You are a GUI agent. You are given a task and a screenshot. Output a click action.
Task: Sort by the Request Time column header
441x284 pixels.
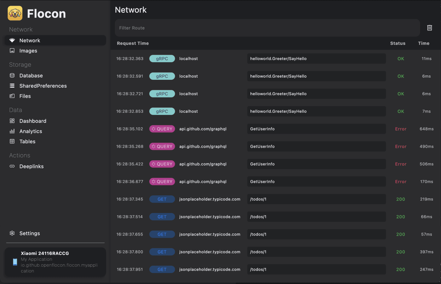pyautogui.click(x=133, y=43)
